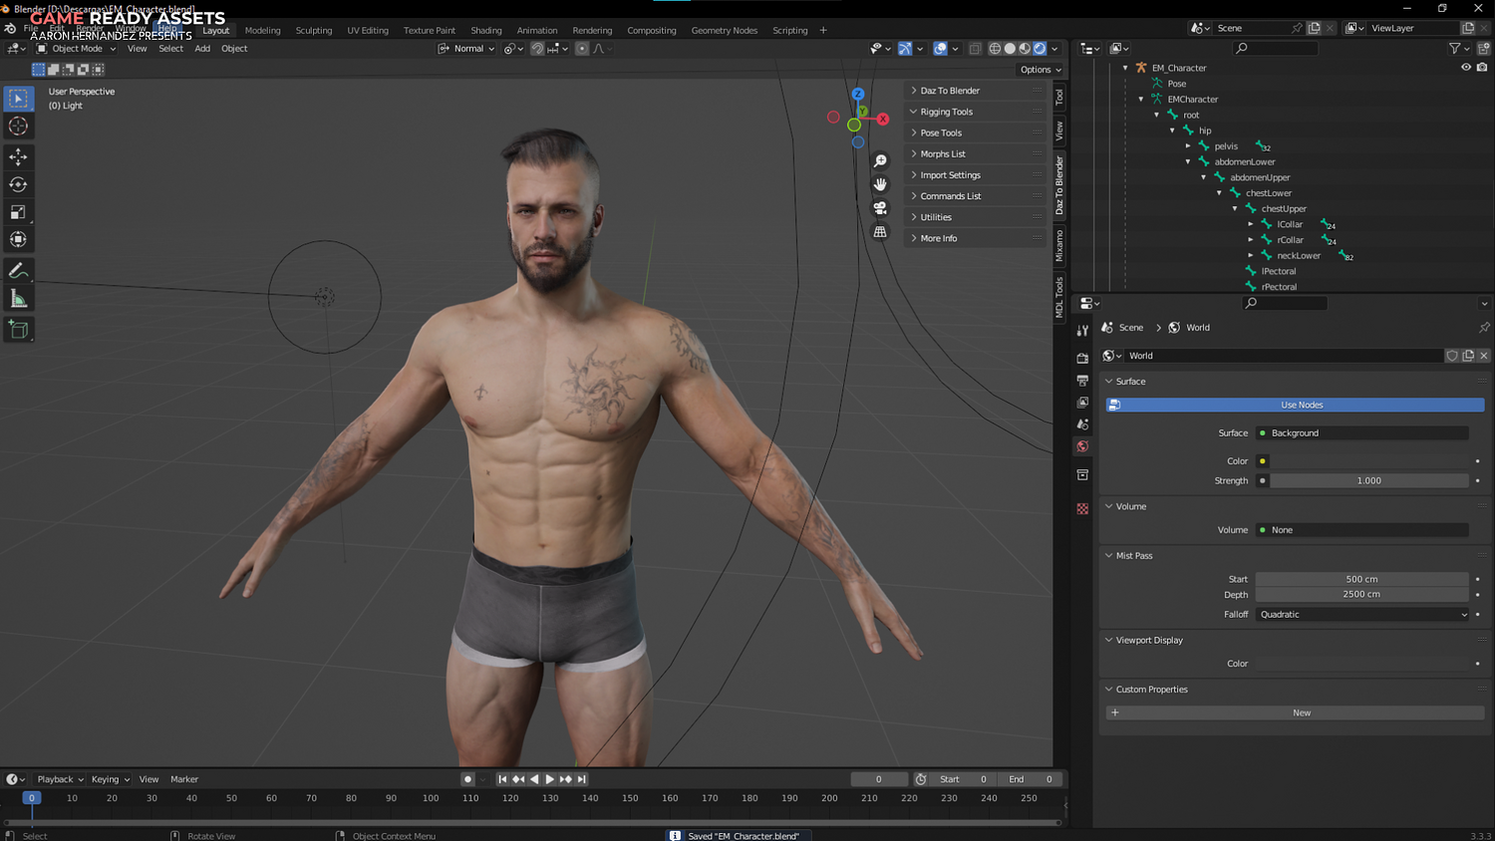
Task: Switch to the Shading workspace tab
Action: (x=486, y=31)
